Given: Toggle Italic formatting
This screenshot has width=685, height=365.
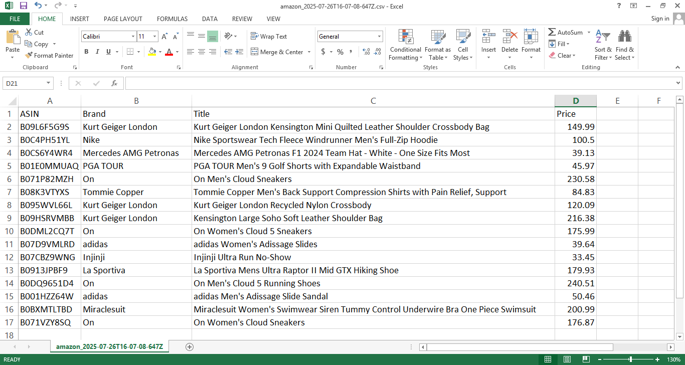Looking at the screenshot, I should (x=97, y=52).
